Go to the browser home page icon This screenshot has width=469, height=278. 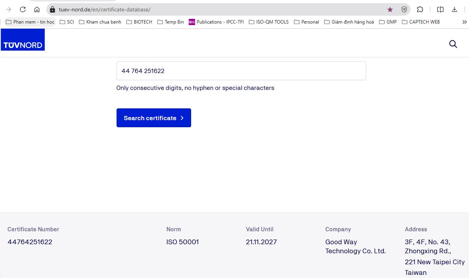36,9
